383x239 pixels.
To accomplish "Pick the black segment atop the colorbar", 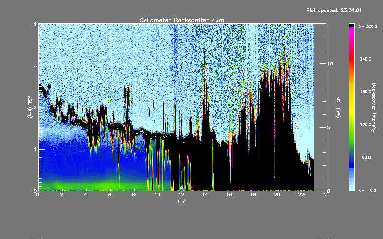I will (x=351, y=25).
